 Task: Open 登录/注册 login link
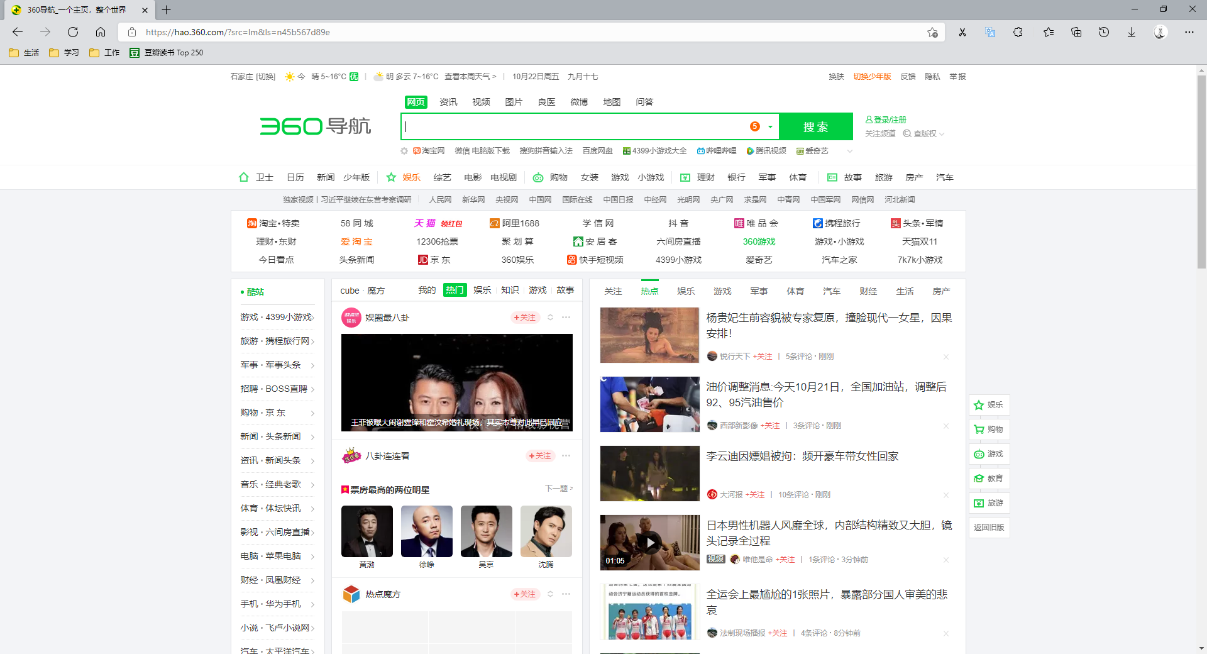pyautogui.click(x=886, y=119)
